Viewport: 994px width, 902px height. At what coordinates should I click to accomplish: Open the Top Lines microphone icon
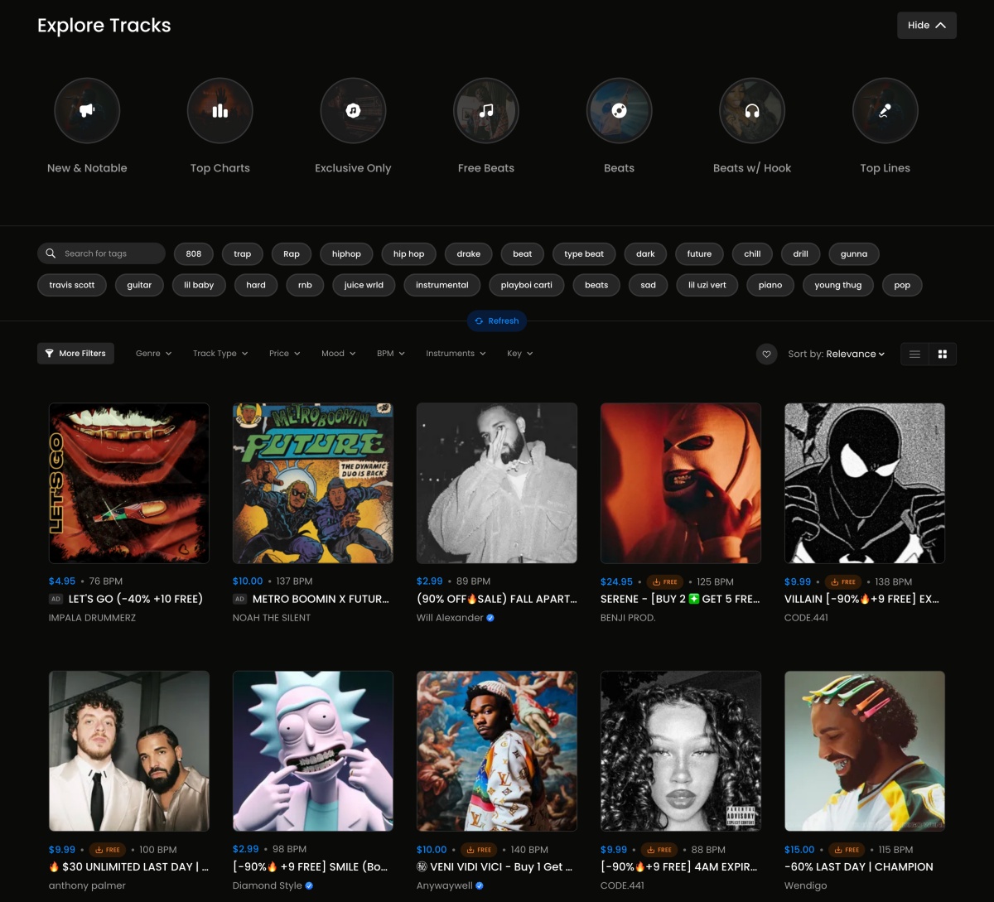[885, 110]
